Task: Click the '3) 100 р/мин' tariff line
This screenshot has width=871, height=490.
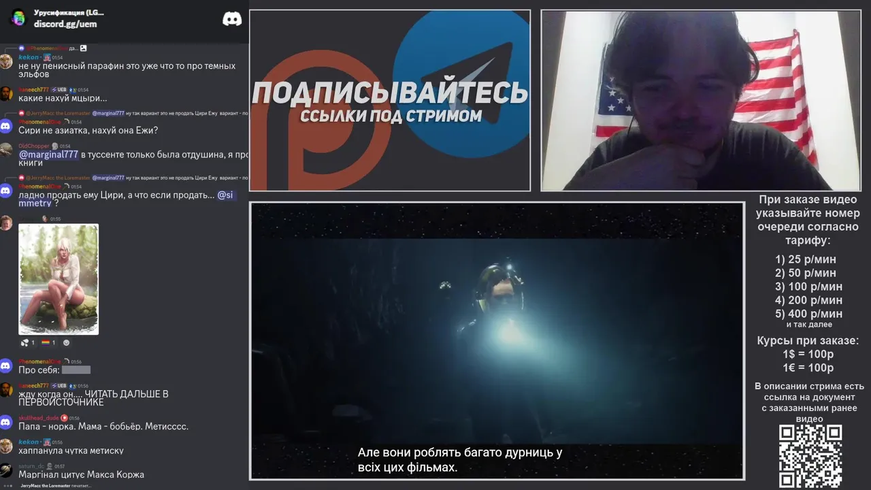Action: click(x=808, y=287)
